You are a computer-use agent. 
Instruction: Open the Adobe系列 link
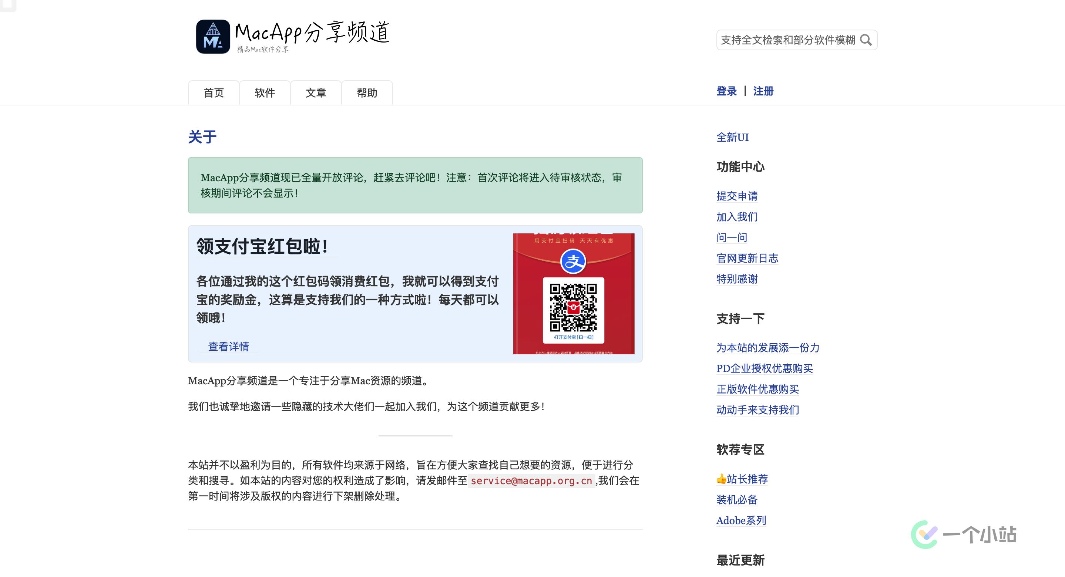741,520
